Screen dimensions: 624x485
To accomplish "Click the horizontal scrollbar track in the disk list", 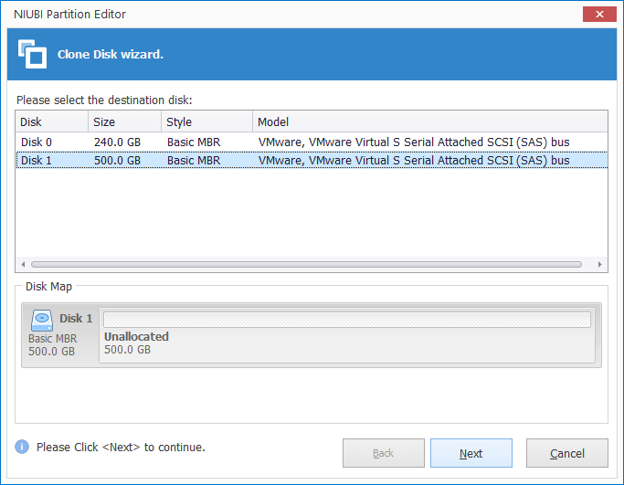I will point(306,264).
